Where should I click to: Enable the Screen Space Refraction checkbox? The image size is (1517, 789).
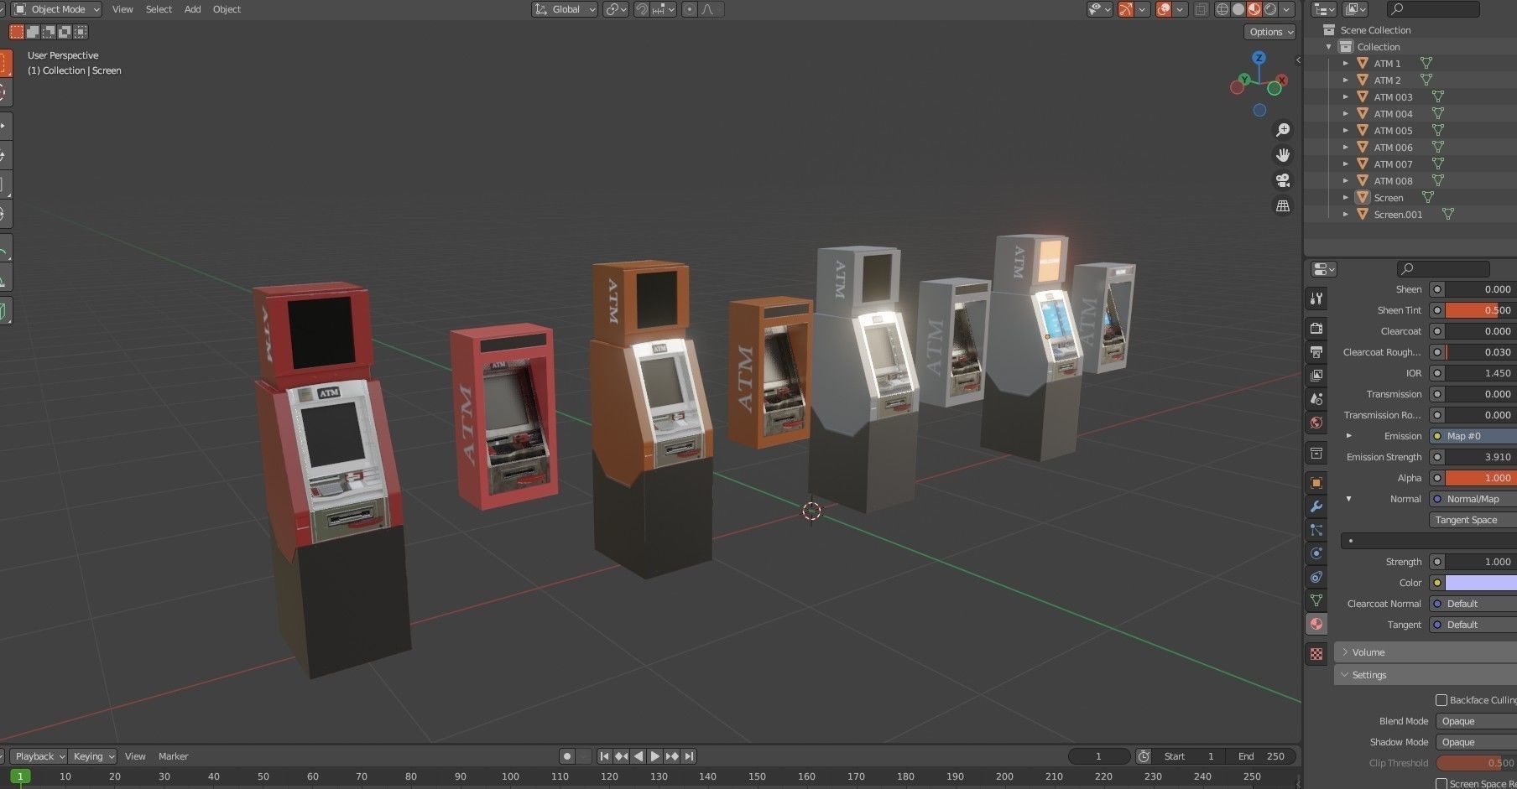tap(1441, 784)
